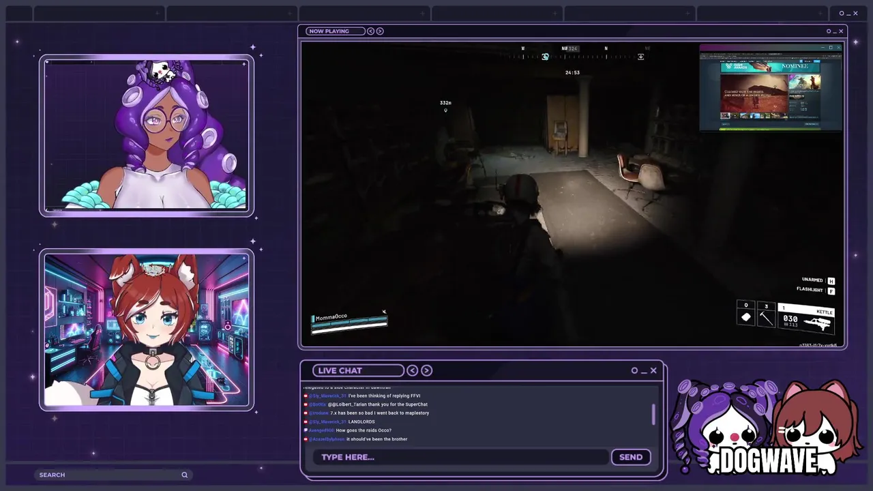The width and height of the screenshot is (873, 491).
Task: Click the FLASHLIGHT label in HUD
Action: click(810, 290)
